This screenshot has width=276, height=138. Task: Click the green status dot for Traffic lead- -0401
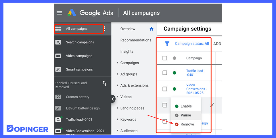click(x=175, y=73)
